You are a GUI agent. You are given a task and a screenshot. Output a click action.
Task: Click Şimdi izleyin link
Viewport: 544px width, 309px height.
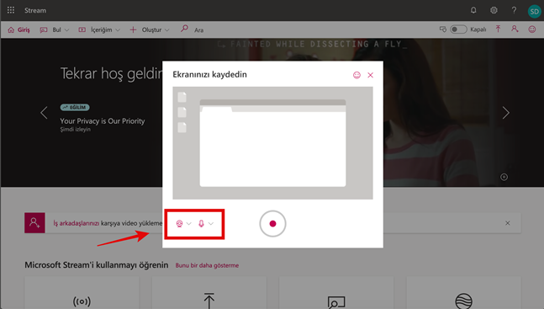point(76,130)
